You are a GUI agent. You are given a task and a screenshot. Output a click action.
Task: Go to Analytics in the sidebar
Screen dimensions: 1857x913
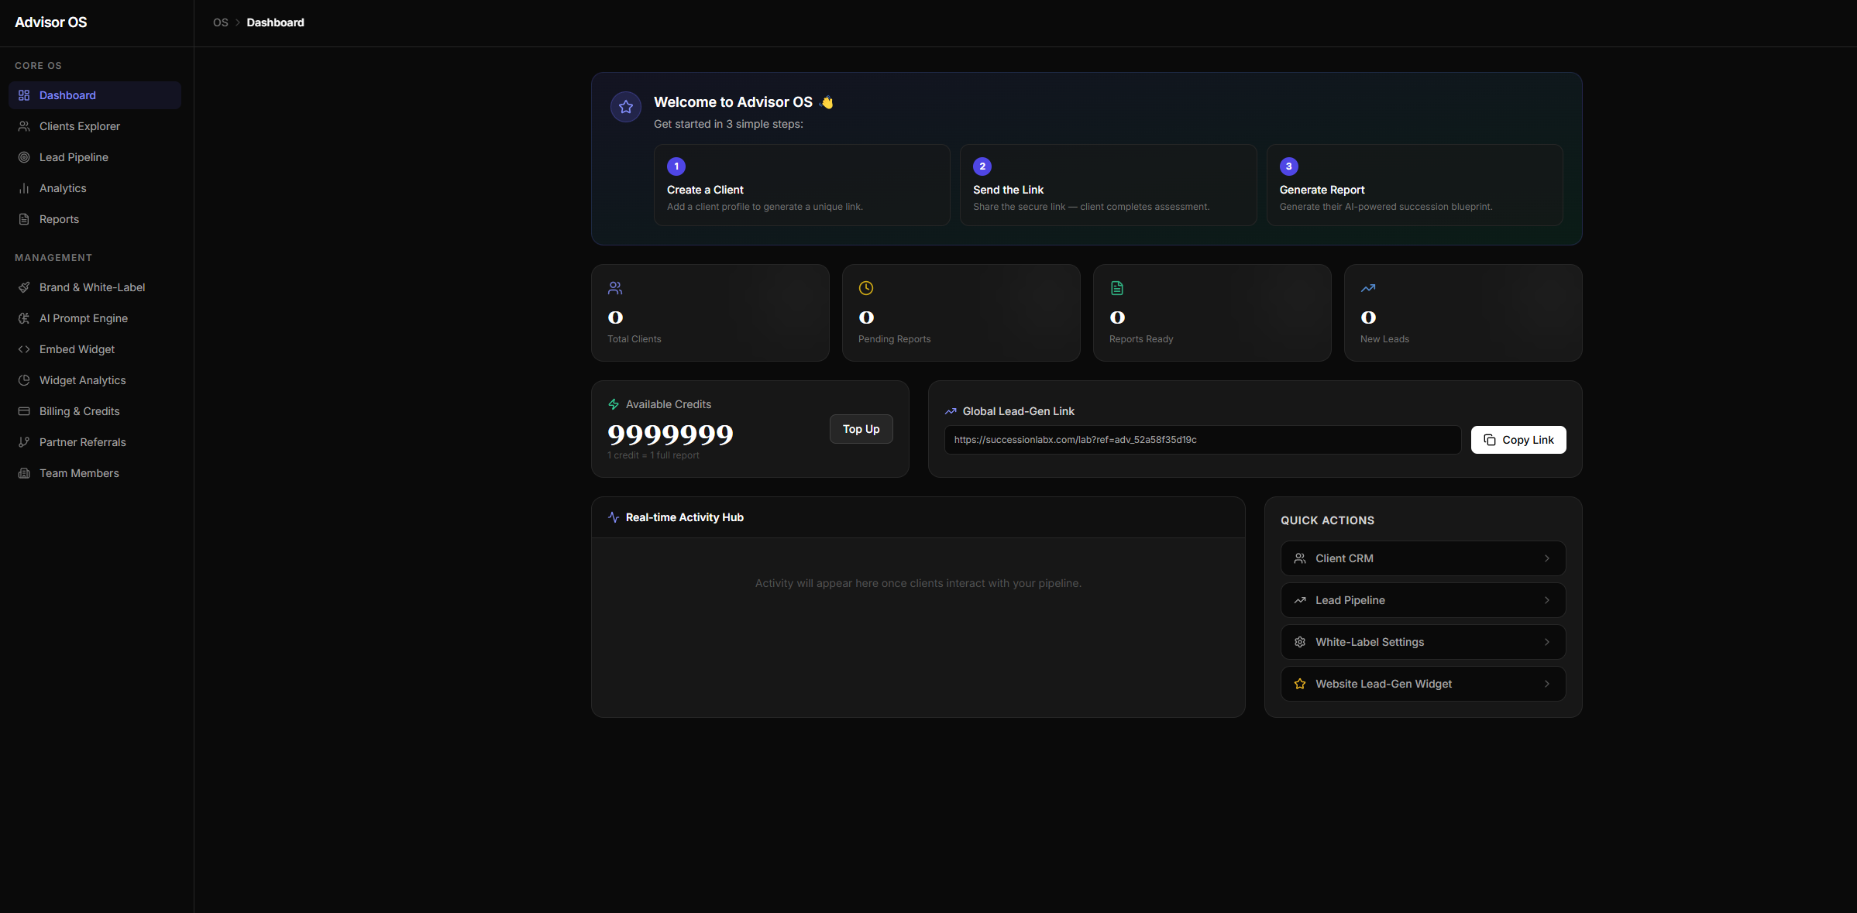pyautogui.click(x=95, y=188)
